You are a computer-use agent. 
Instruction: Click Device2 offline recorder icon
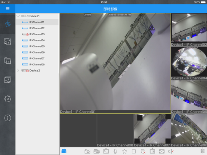click(25, 70)
